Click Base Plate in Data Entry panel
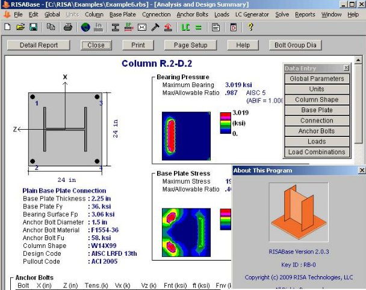The width and height of the screenshot is (366, 290). pos(317,110)
